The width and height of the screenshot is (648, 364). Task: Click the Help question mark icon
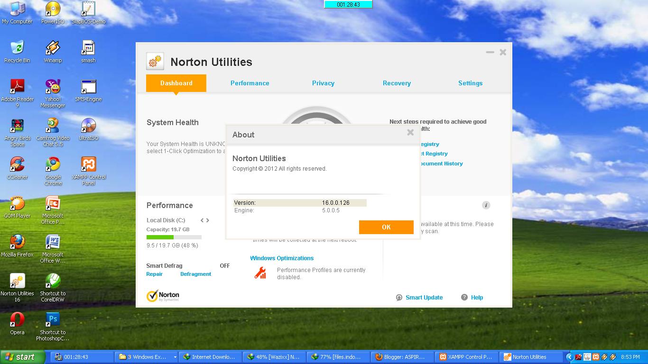tap(464, 297)
